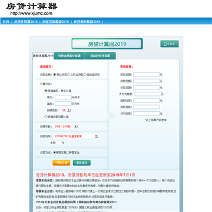
Task: Choose 根据面积、单价计算 calculation method
Action: [46, 91]
